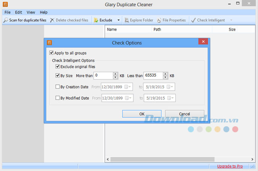Click Modified Date to 5/19/2015 field
The width and height of the screenshot is (258, 171).
160,98
